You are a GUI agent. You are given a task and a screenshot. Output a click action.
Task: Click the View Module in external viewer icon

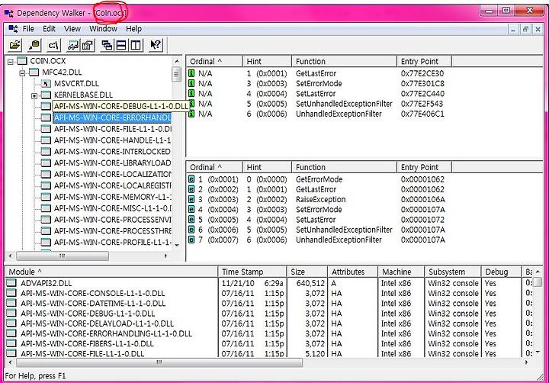(73, 45)
